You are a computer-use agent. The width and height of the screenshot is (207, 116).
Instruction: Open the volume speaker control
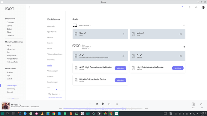click(201, 104)
